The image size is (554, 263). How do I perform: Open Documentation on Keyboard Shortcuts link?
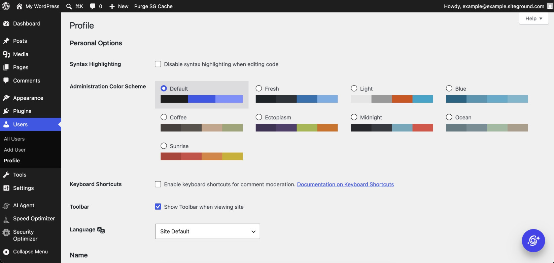coord(345,184)
